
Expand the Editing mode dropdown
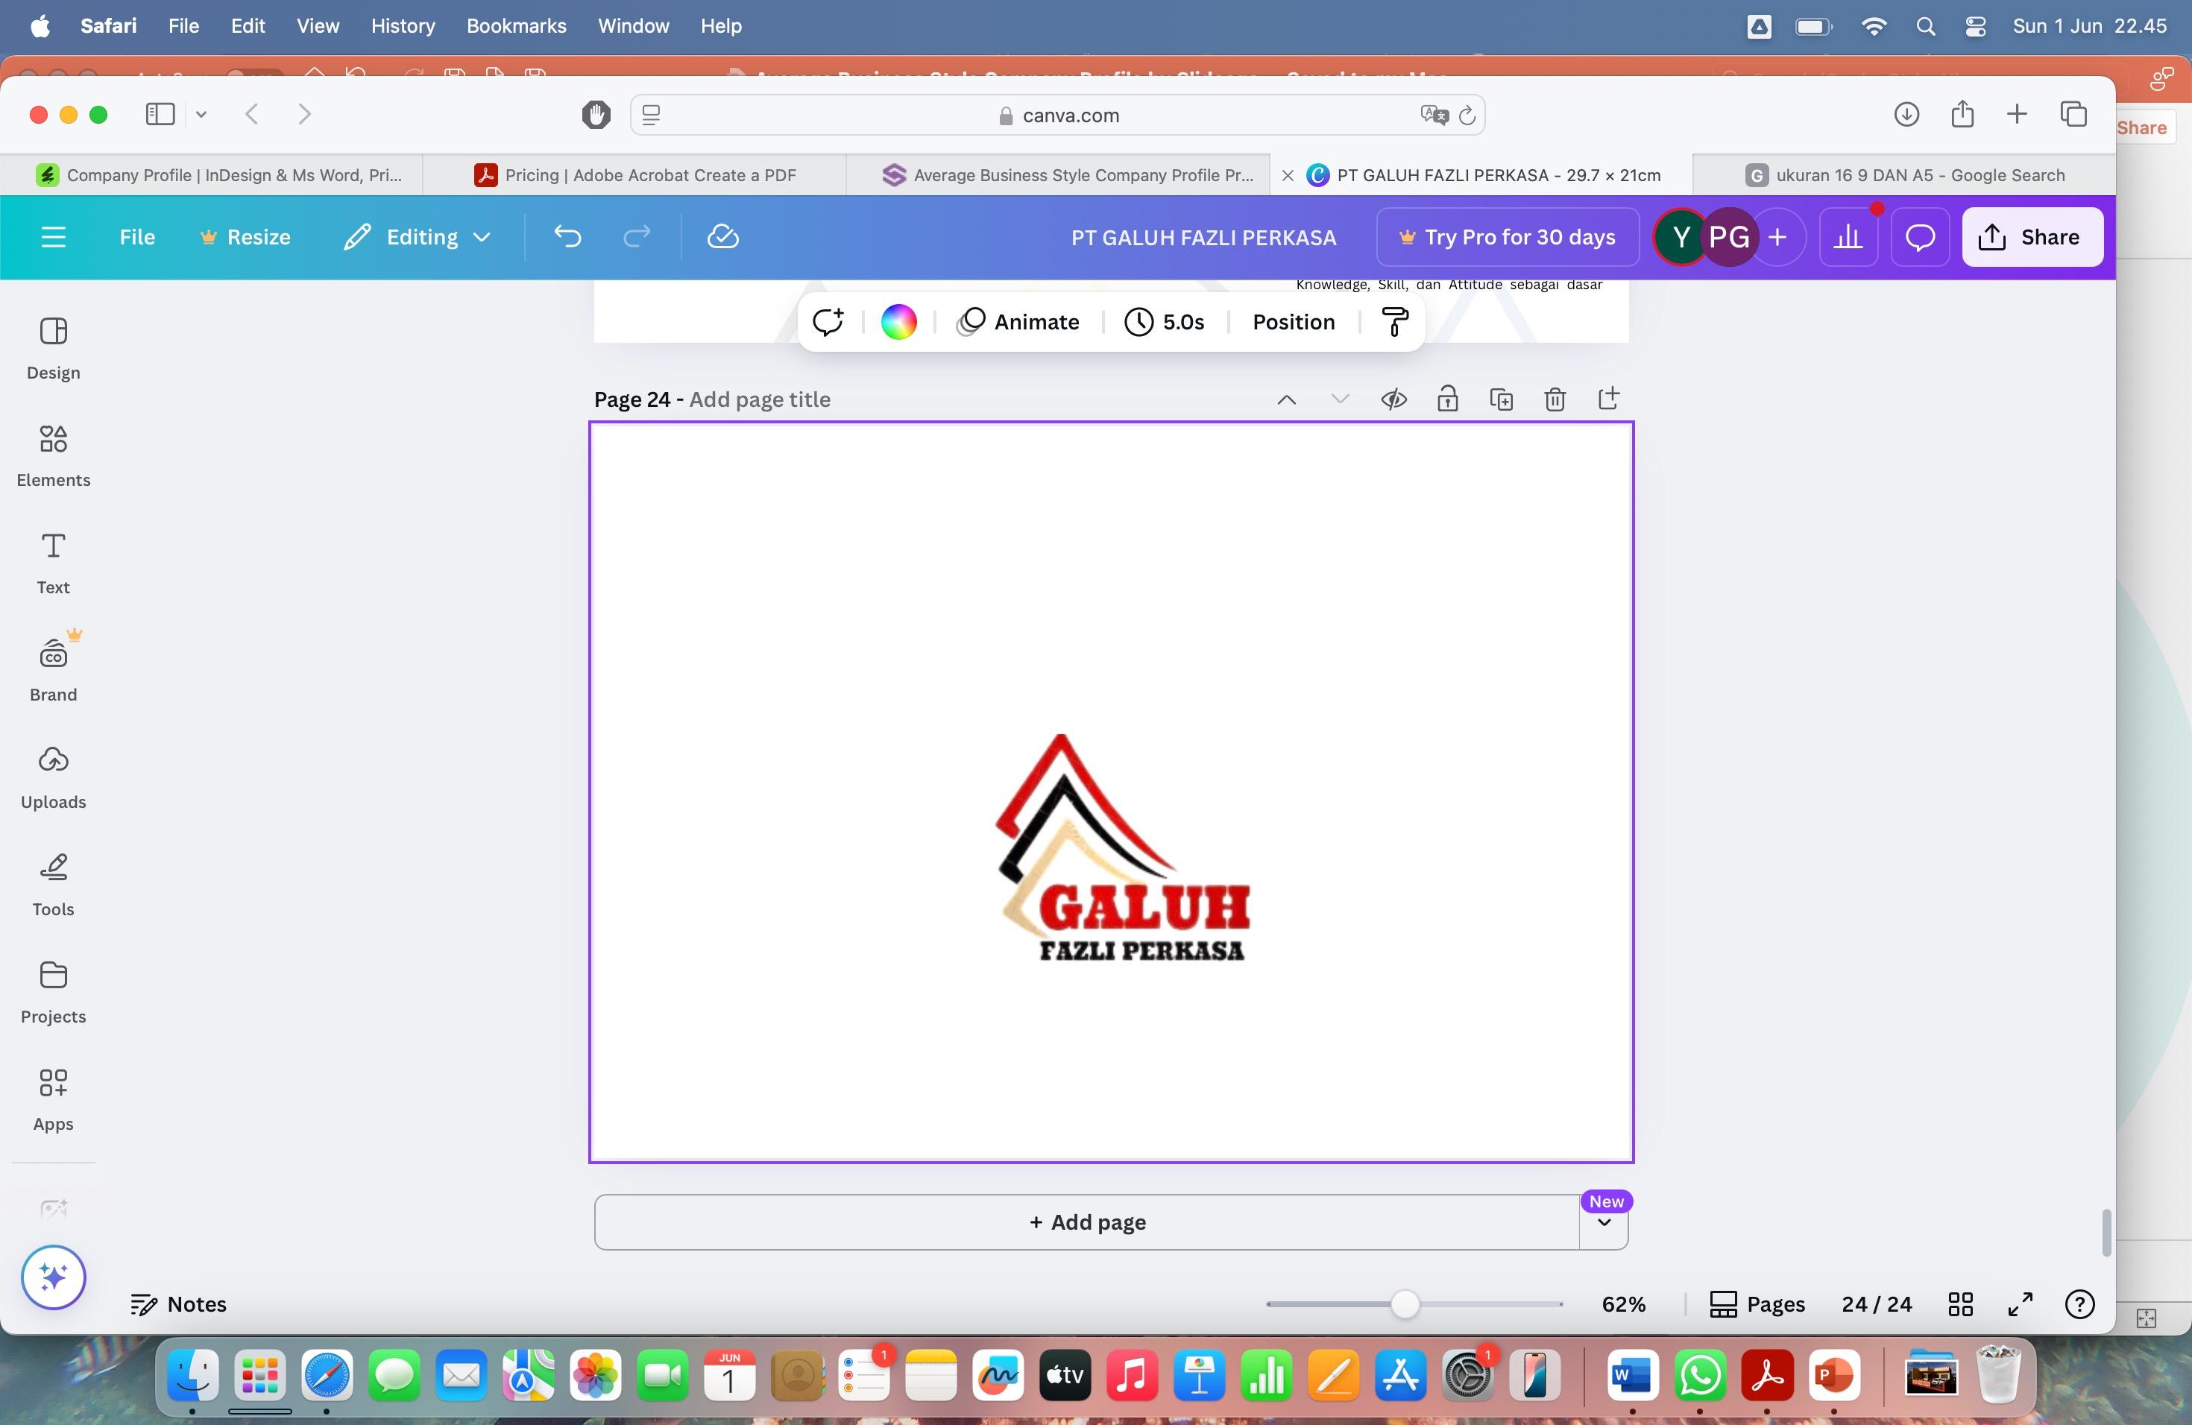pyautogui.click(x=418, y=238)
